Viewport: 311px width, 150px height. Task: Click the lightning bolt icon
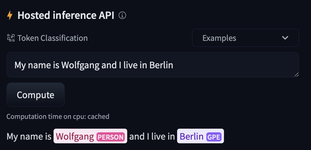coord(10,16)
